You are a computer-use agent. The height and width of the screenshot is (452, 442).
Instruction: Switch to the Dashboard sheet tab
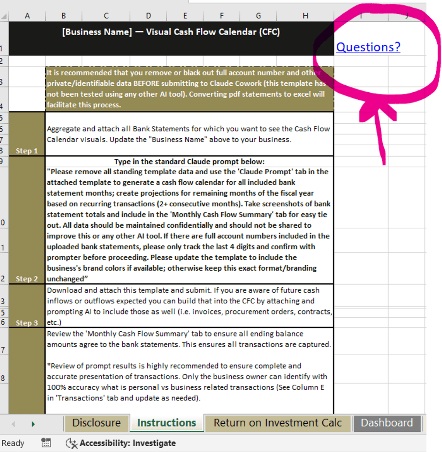pos(387,423)
